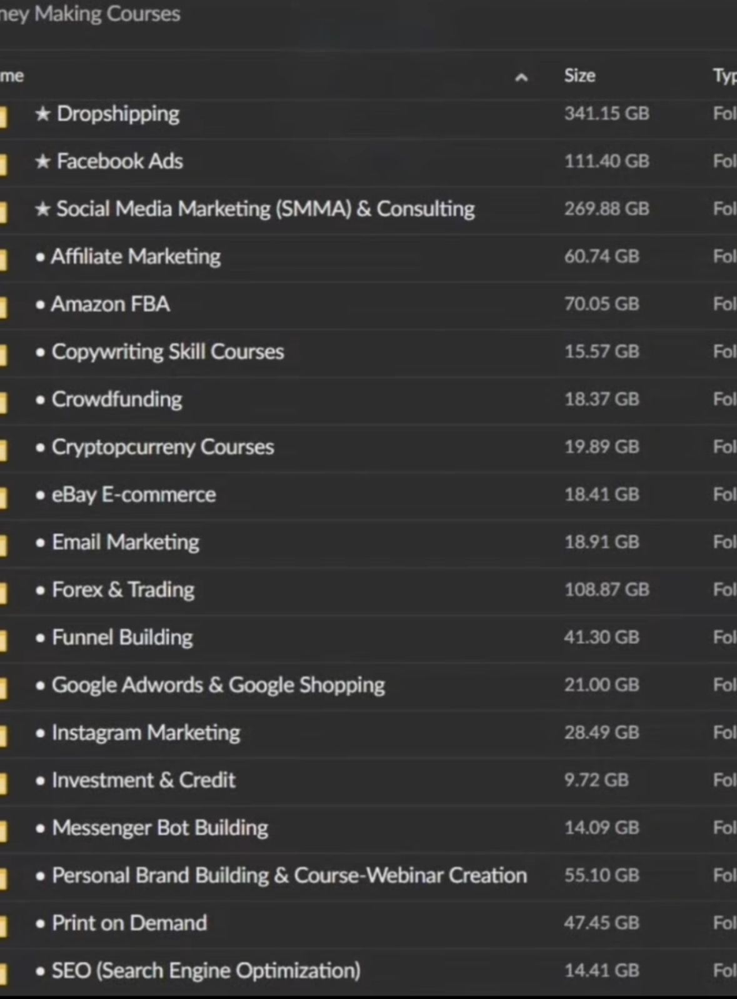Select the folder icon for Investment & Credit
This screenshot has width=737, height=999.
pos(4,783)
